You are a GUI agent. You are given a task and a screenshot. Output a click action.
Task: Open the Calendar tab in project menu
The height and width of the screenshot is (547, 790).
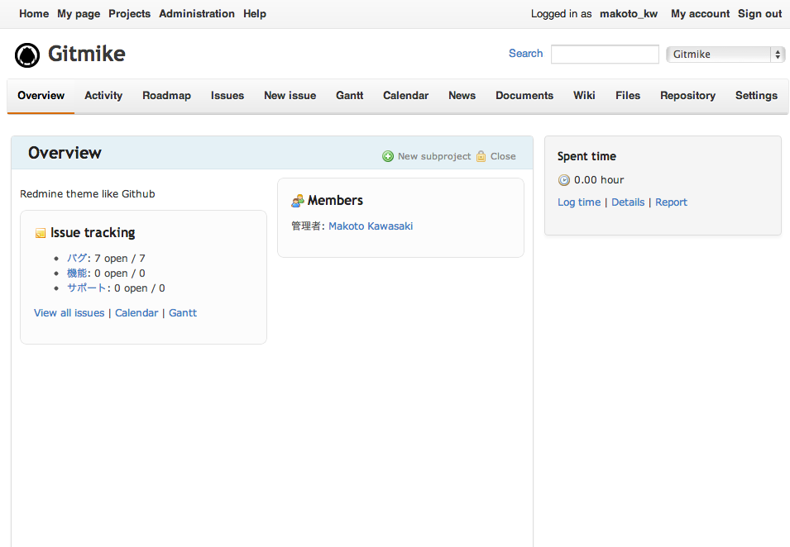pyautogui.click(x=405, y=96)
